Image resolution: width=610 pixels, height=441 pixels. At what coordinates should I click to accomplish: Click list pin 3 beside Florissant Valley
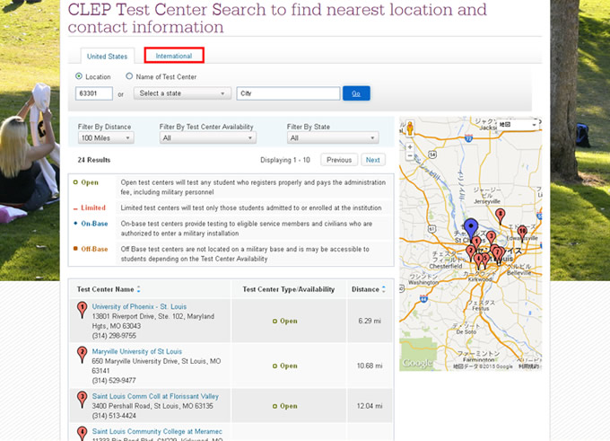point(82,400)
